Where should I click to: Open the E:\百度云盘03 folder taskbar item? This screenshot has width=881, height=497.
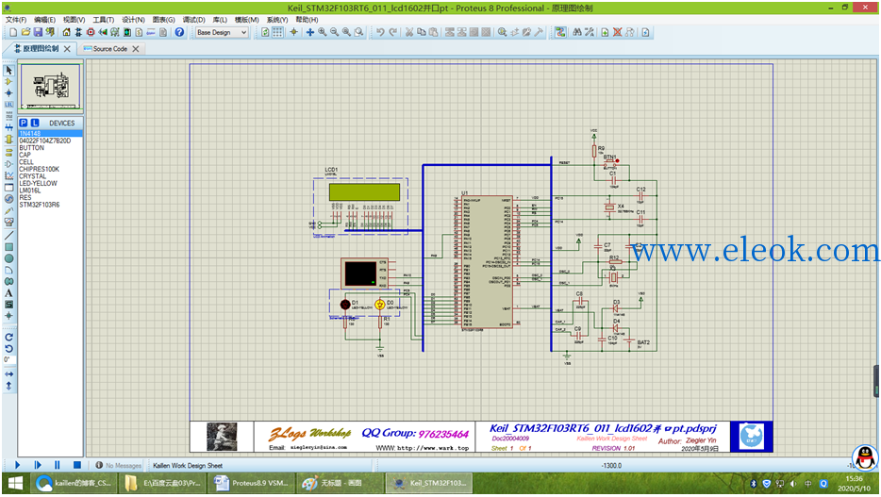163,483
